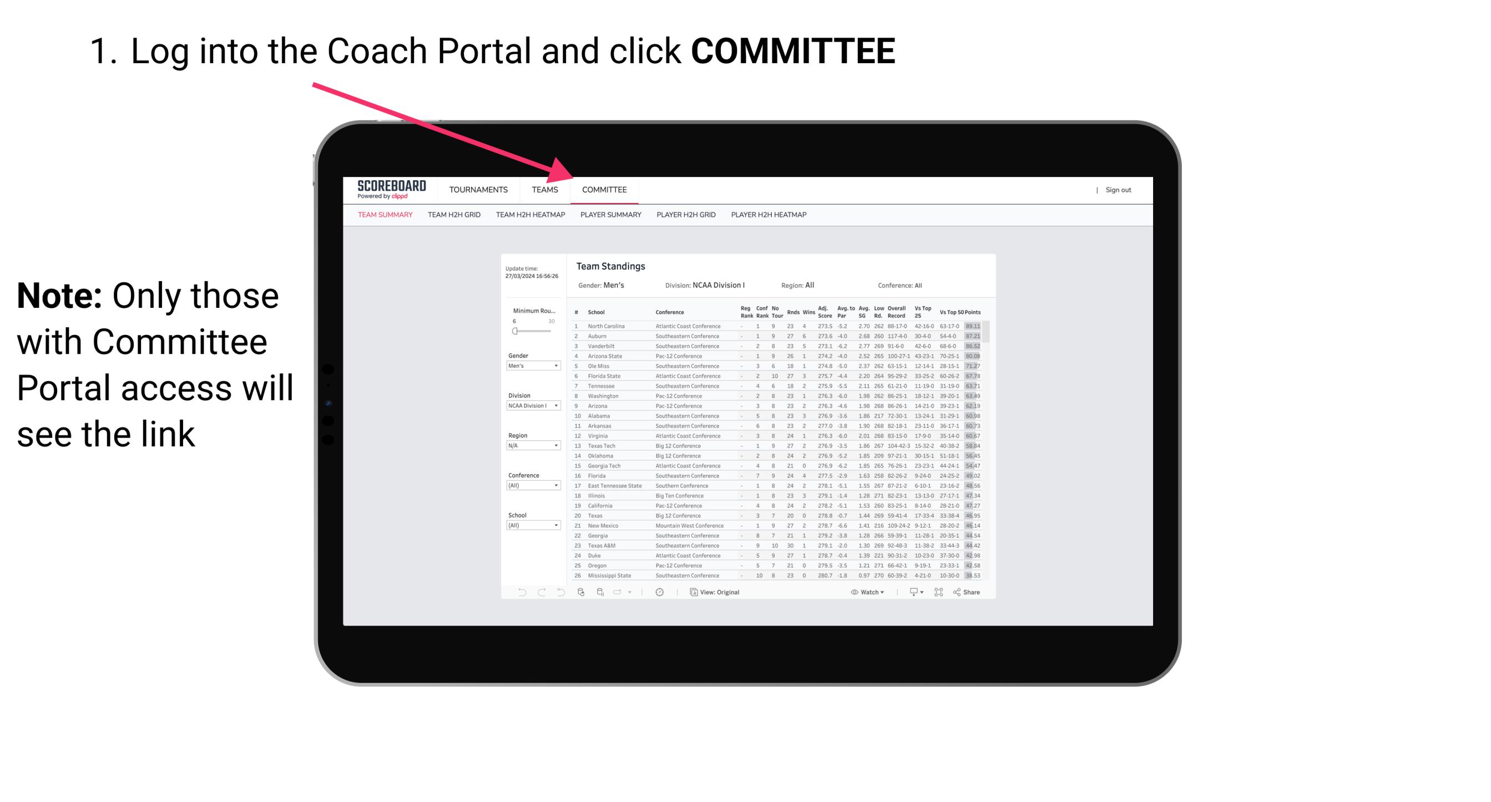
Task: Click the download/export icon near toolbar
Action: [x=911, y=592]
